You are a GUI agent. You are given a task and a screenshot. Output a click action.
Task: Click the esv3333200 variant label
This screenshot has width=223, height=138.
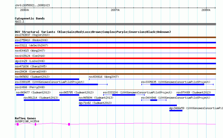point(138,92)
